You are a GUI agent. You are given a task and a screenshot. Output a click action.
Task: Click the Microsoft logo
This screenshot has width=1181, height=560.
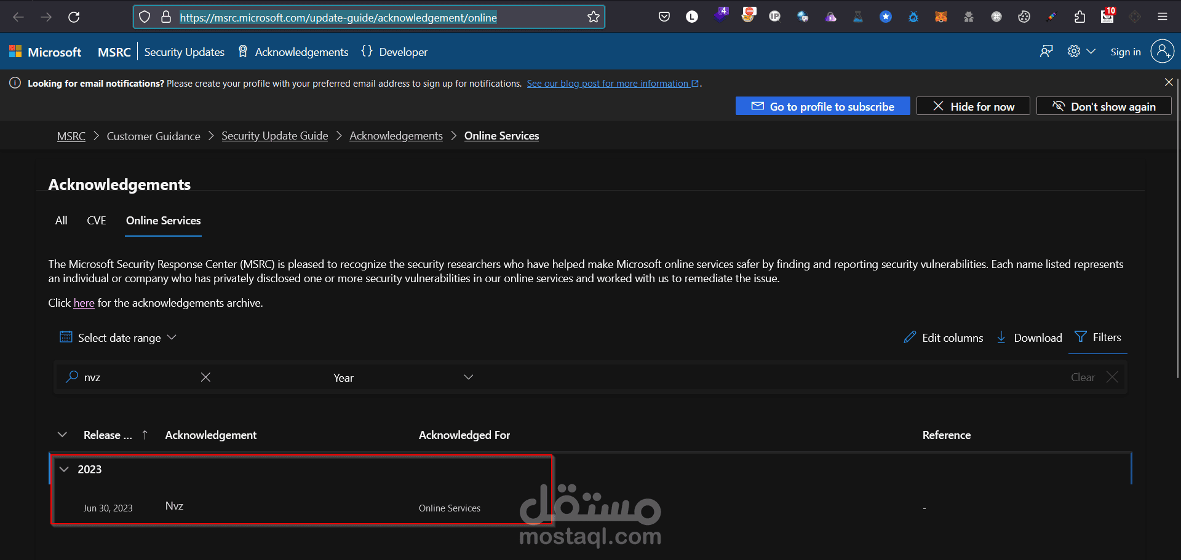click(45, 52)
